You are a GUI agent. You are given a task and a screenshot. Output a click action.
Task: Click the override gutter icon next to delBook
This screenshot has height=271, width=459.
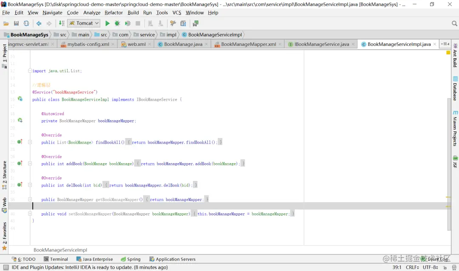pyautogui.click(x=20, y=184)
